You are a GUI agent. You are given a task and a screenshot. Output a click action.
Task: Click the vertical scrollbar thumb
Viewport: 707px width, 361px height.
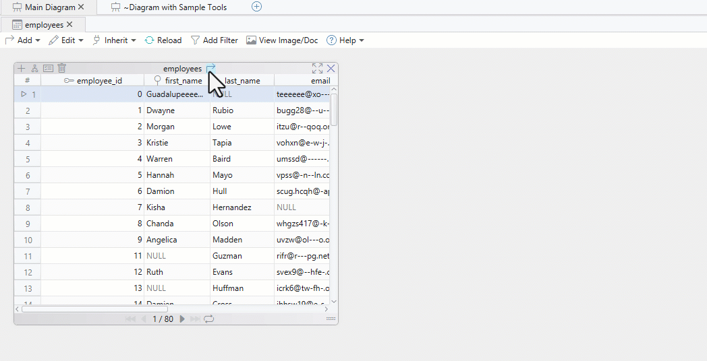[334, 109]
